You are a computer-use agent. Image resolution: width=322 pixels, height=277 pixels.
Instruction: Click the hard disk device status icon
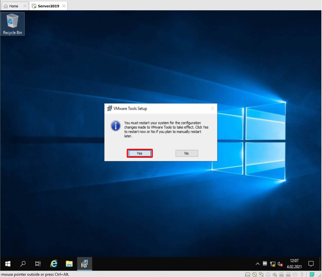pos(248,274)
